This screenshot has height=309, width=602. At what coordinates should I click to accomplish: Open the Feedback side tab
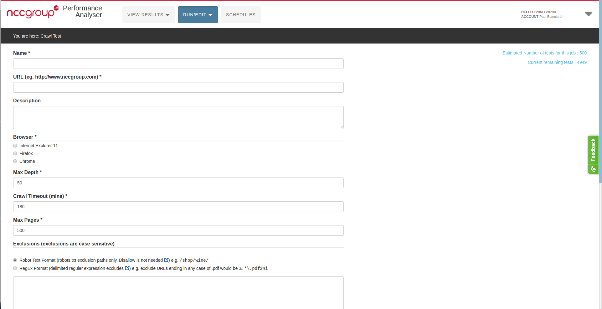click(593, 155)
